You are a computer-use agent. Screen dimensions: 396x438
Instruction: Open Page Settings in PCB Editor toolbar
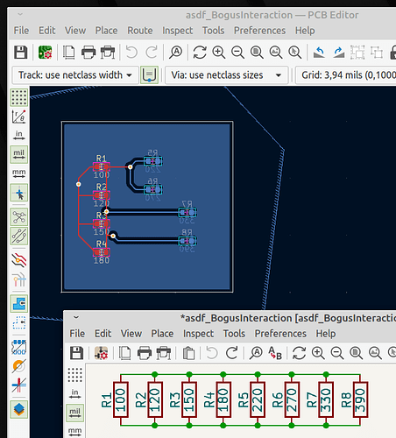point(69,53)
